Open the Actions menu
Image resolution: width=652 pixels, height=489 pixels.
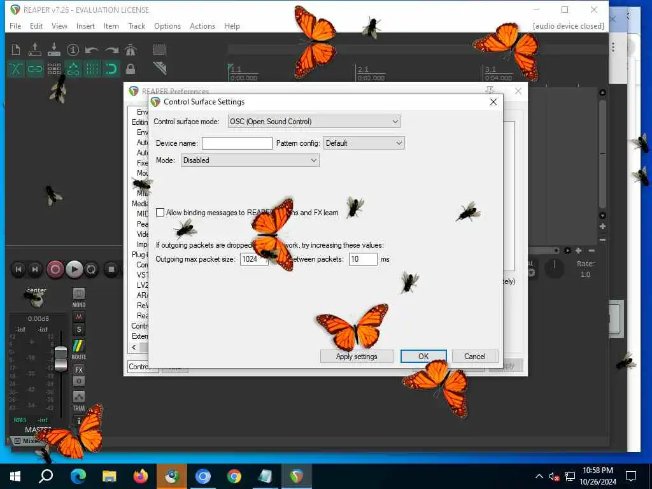pos(202,25)
